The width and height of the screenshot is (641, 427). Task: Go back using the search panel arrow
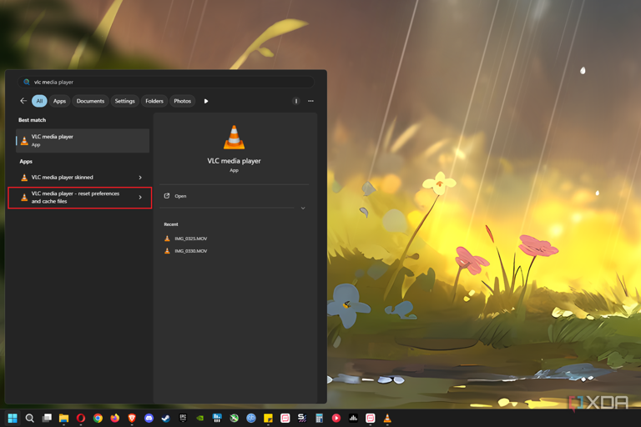coord(23,101)
